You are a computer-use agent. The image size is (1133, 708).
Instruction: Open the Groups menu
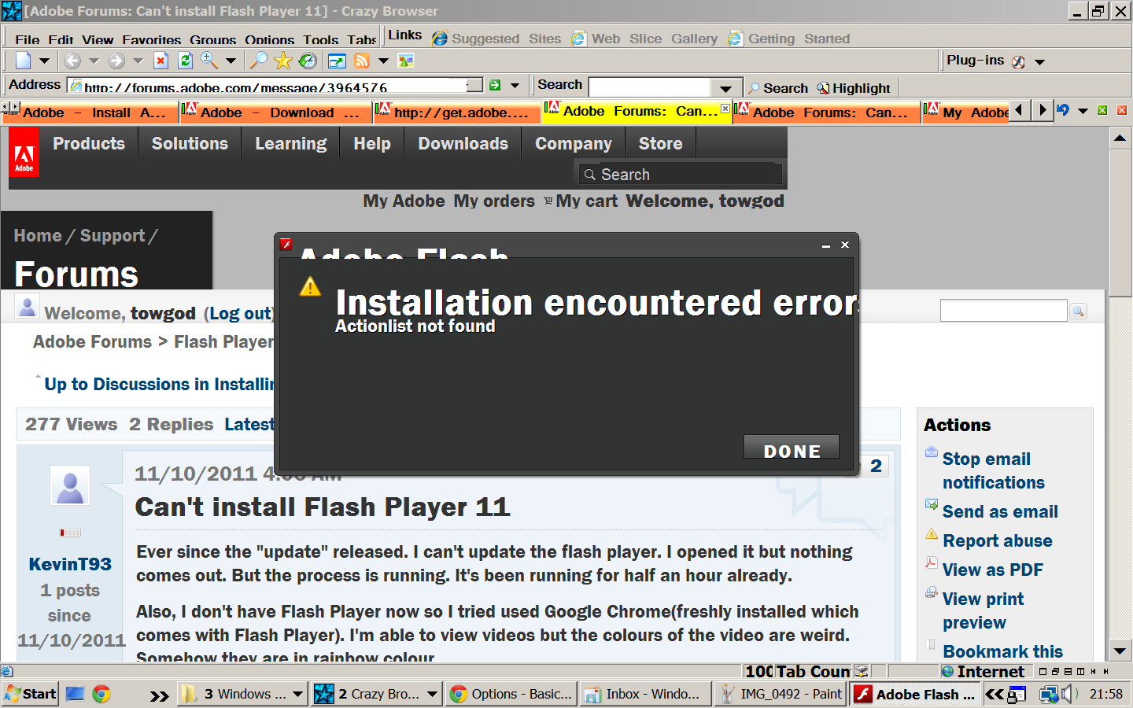tap(212, 39)
